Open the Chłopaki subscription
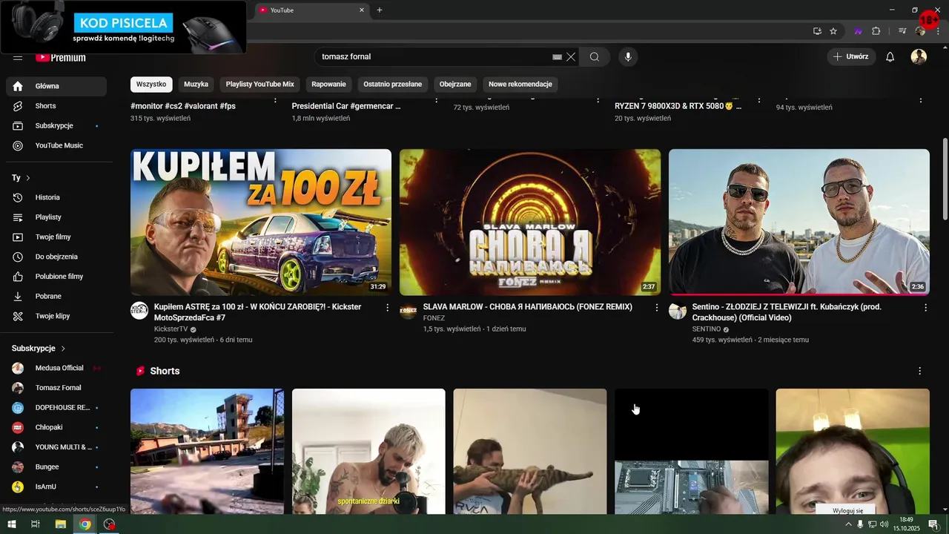The image size is (949, 534). [x=56, y=427]
